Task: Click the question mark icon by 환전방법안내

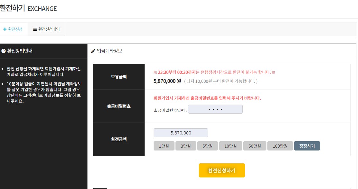Action: coord(3,51)
